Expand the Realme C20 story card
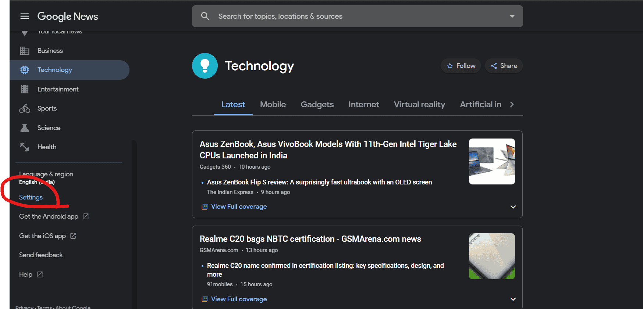The width and height of the screenshot is (643, 309). coord(513,299)
